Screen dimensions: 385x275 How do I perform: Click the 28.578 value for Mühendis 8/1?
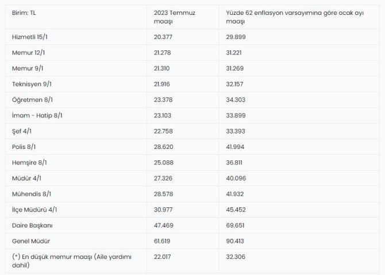click(164, 194)
